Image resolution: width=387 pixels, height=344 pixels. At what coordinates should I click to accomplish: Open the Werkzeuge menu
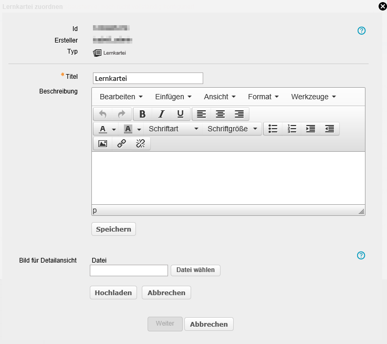point(313,97)
